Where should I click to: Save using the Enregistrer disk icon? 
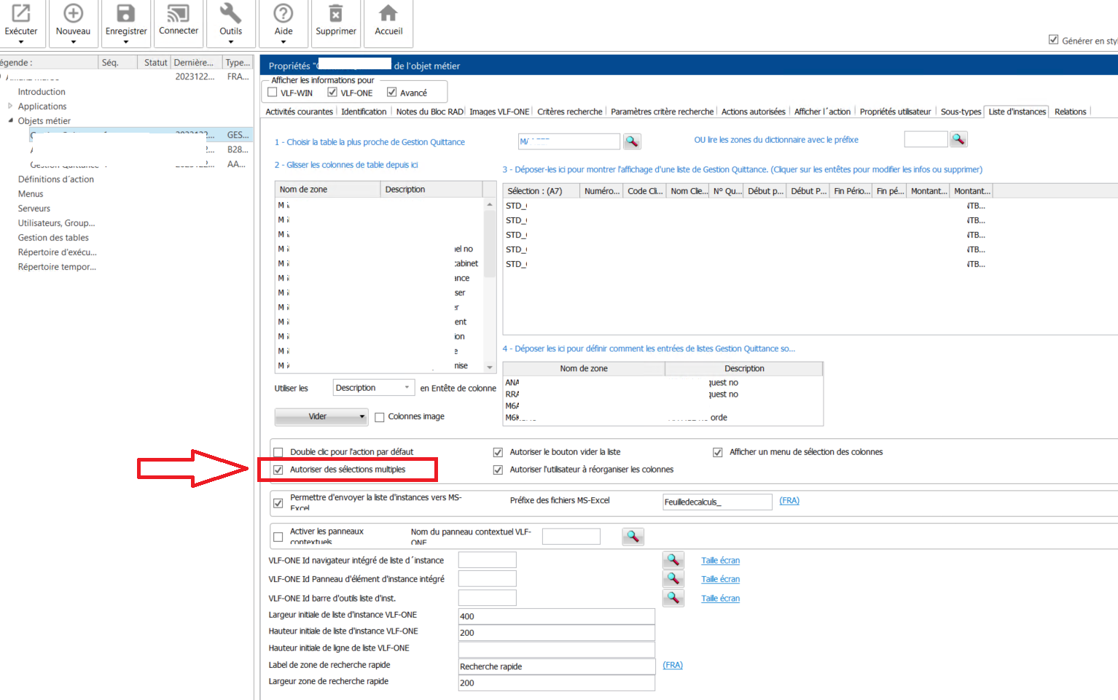click(x=126, y=14)
